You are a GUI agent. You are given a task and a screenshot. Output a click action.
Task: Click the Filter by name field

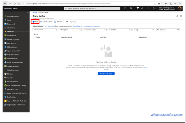45,30
